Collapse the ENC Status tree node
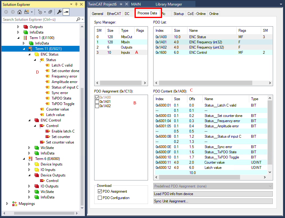 [x=29, y=54]
